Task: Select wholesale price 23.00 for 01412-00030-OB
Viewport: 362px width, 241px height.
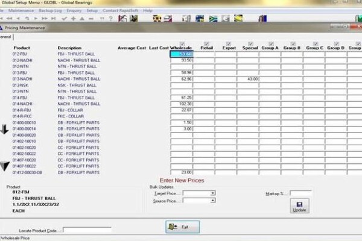Action: [182, 172]
